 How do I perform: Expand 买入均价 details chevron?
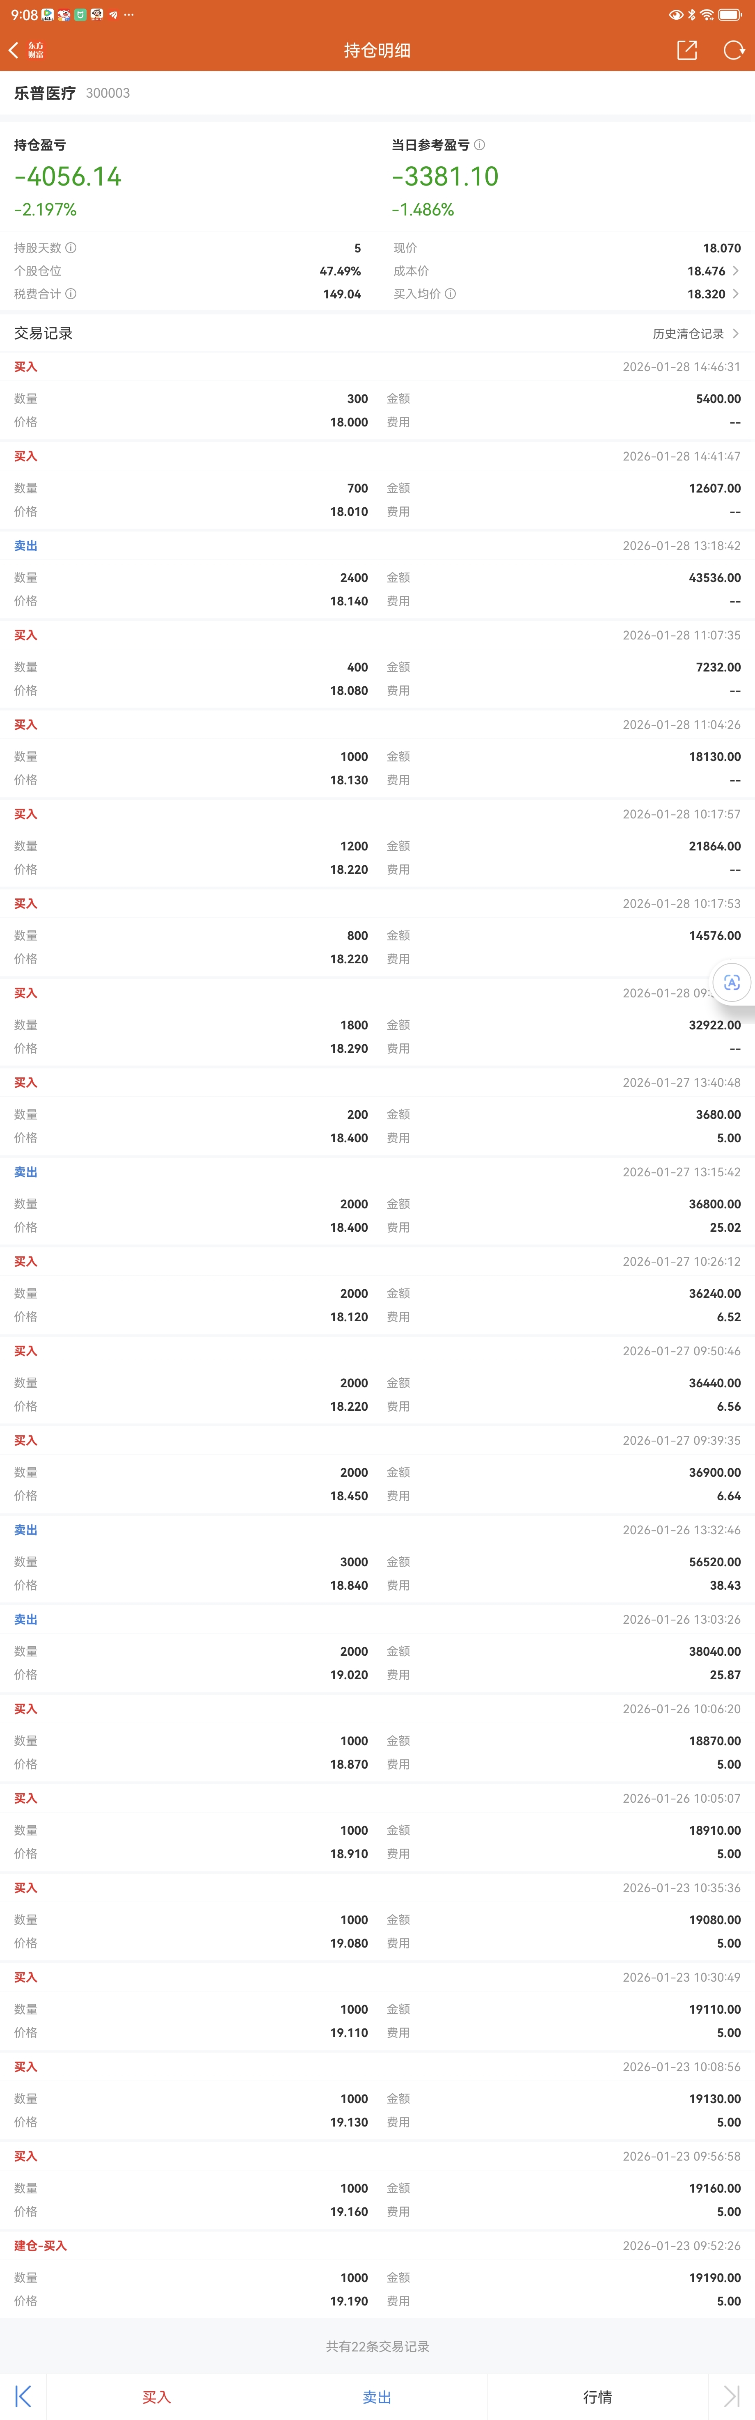735,294
